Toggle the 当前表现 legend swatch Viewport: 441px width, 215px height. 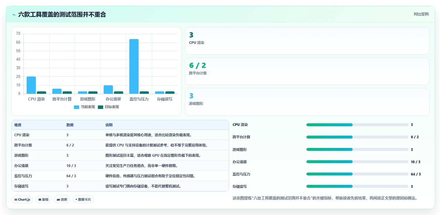click(76, 107)
